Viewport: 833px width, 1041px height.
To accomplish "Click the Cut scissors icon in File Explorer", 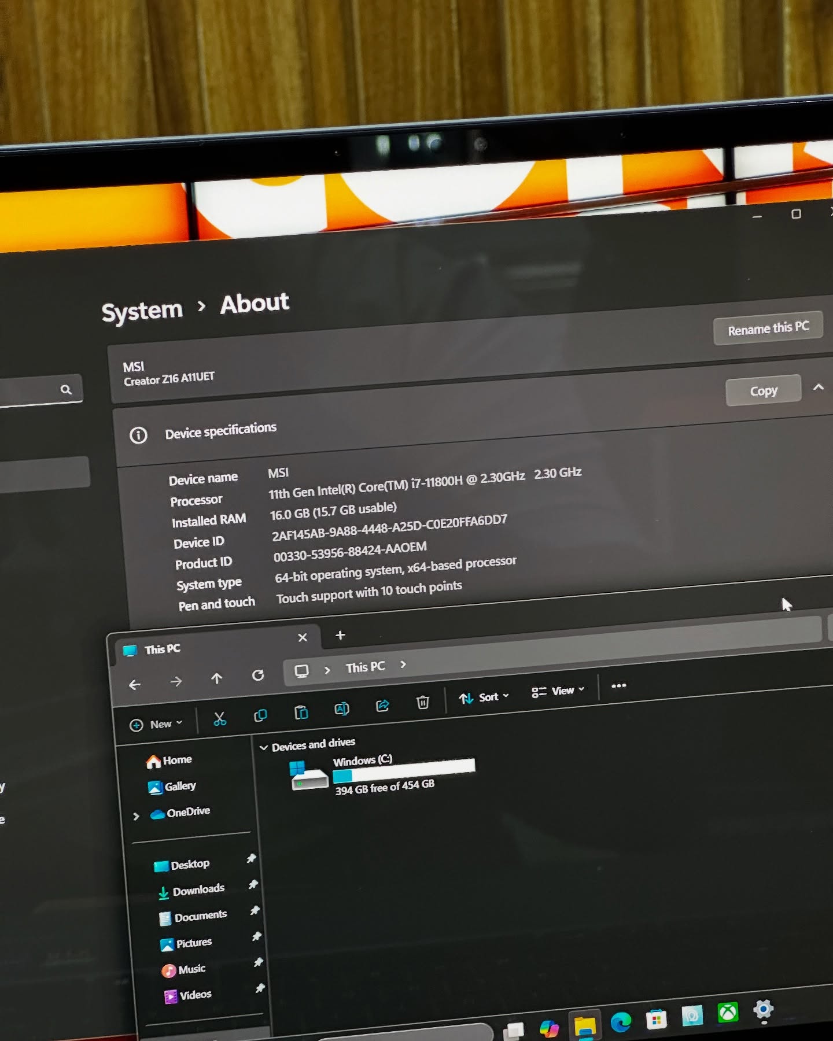I will pos(219,719).
